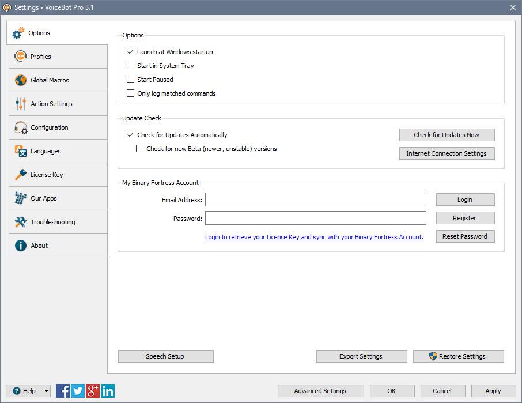The image size is (522, 403).
Task: Click the license key retrieval login link
Action: point(314,237)
